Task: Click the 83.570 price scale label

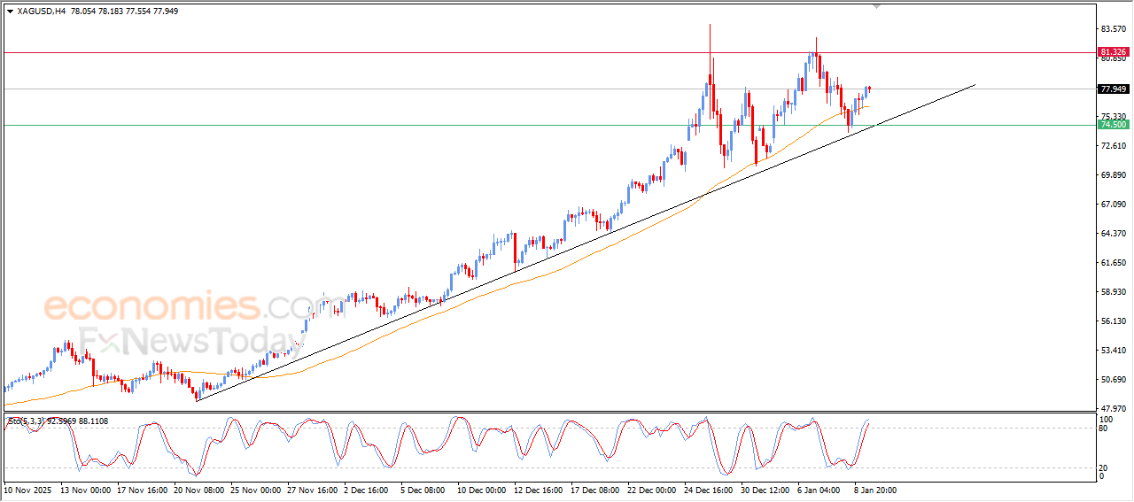Action: pyautogui.click(x=1112, y=29)
